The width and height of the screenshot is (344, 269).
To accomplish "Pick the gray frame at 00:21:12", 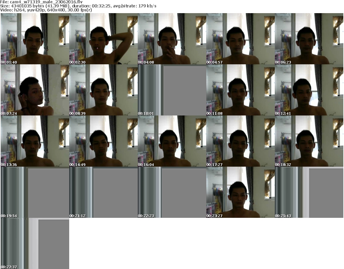I will tap(103, 192).
